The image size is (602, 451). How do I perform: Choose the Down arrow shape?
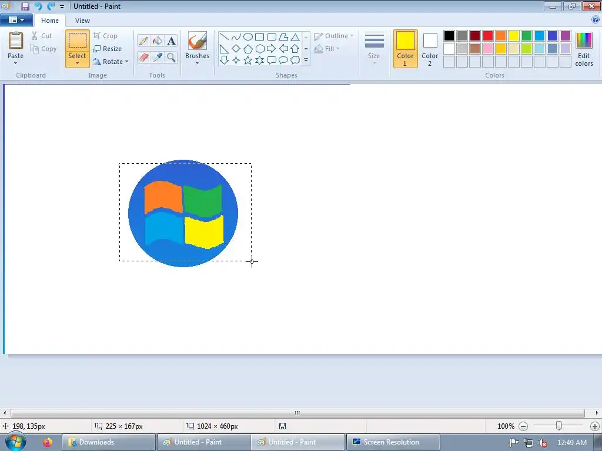pos(224,60)
